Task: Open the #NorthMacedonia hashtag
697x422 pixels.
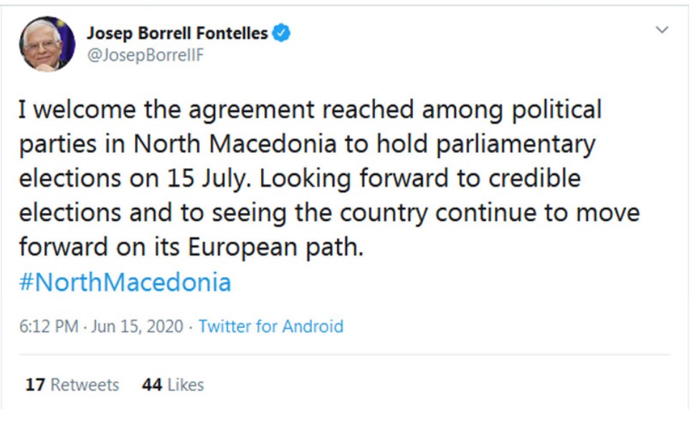Action: pos(125,282)
